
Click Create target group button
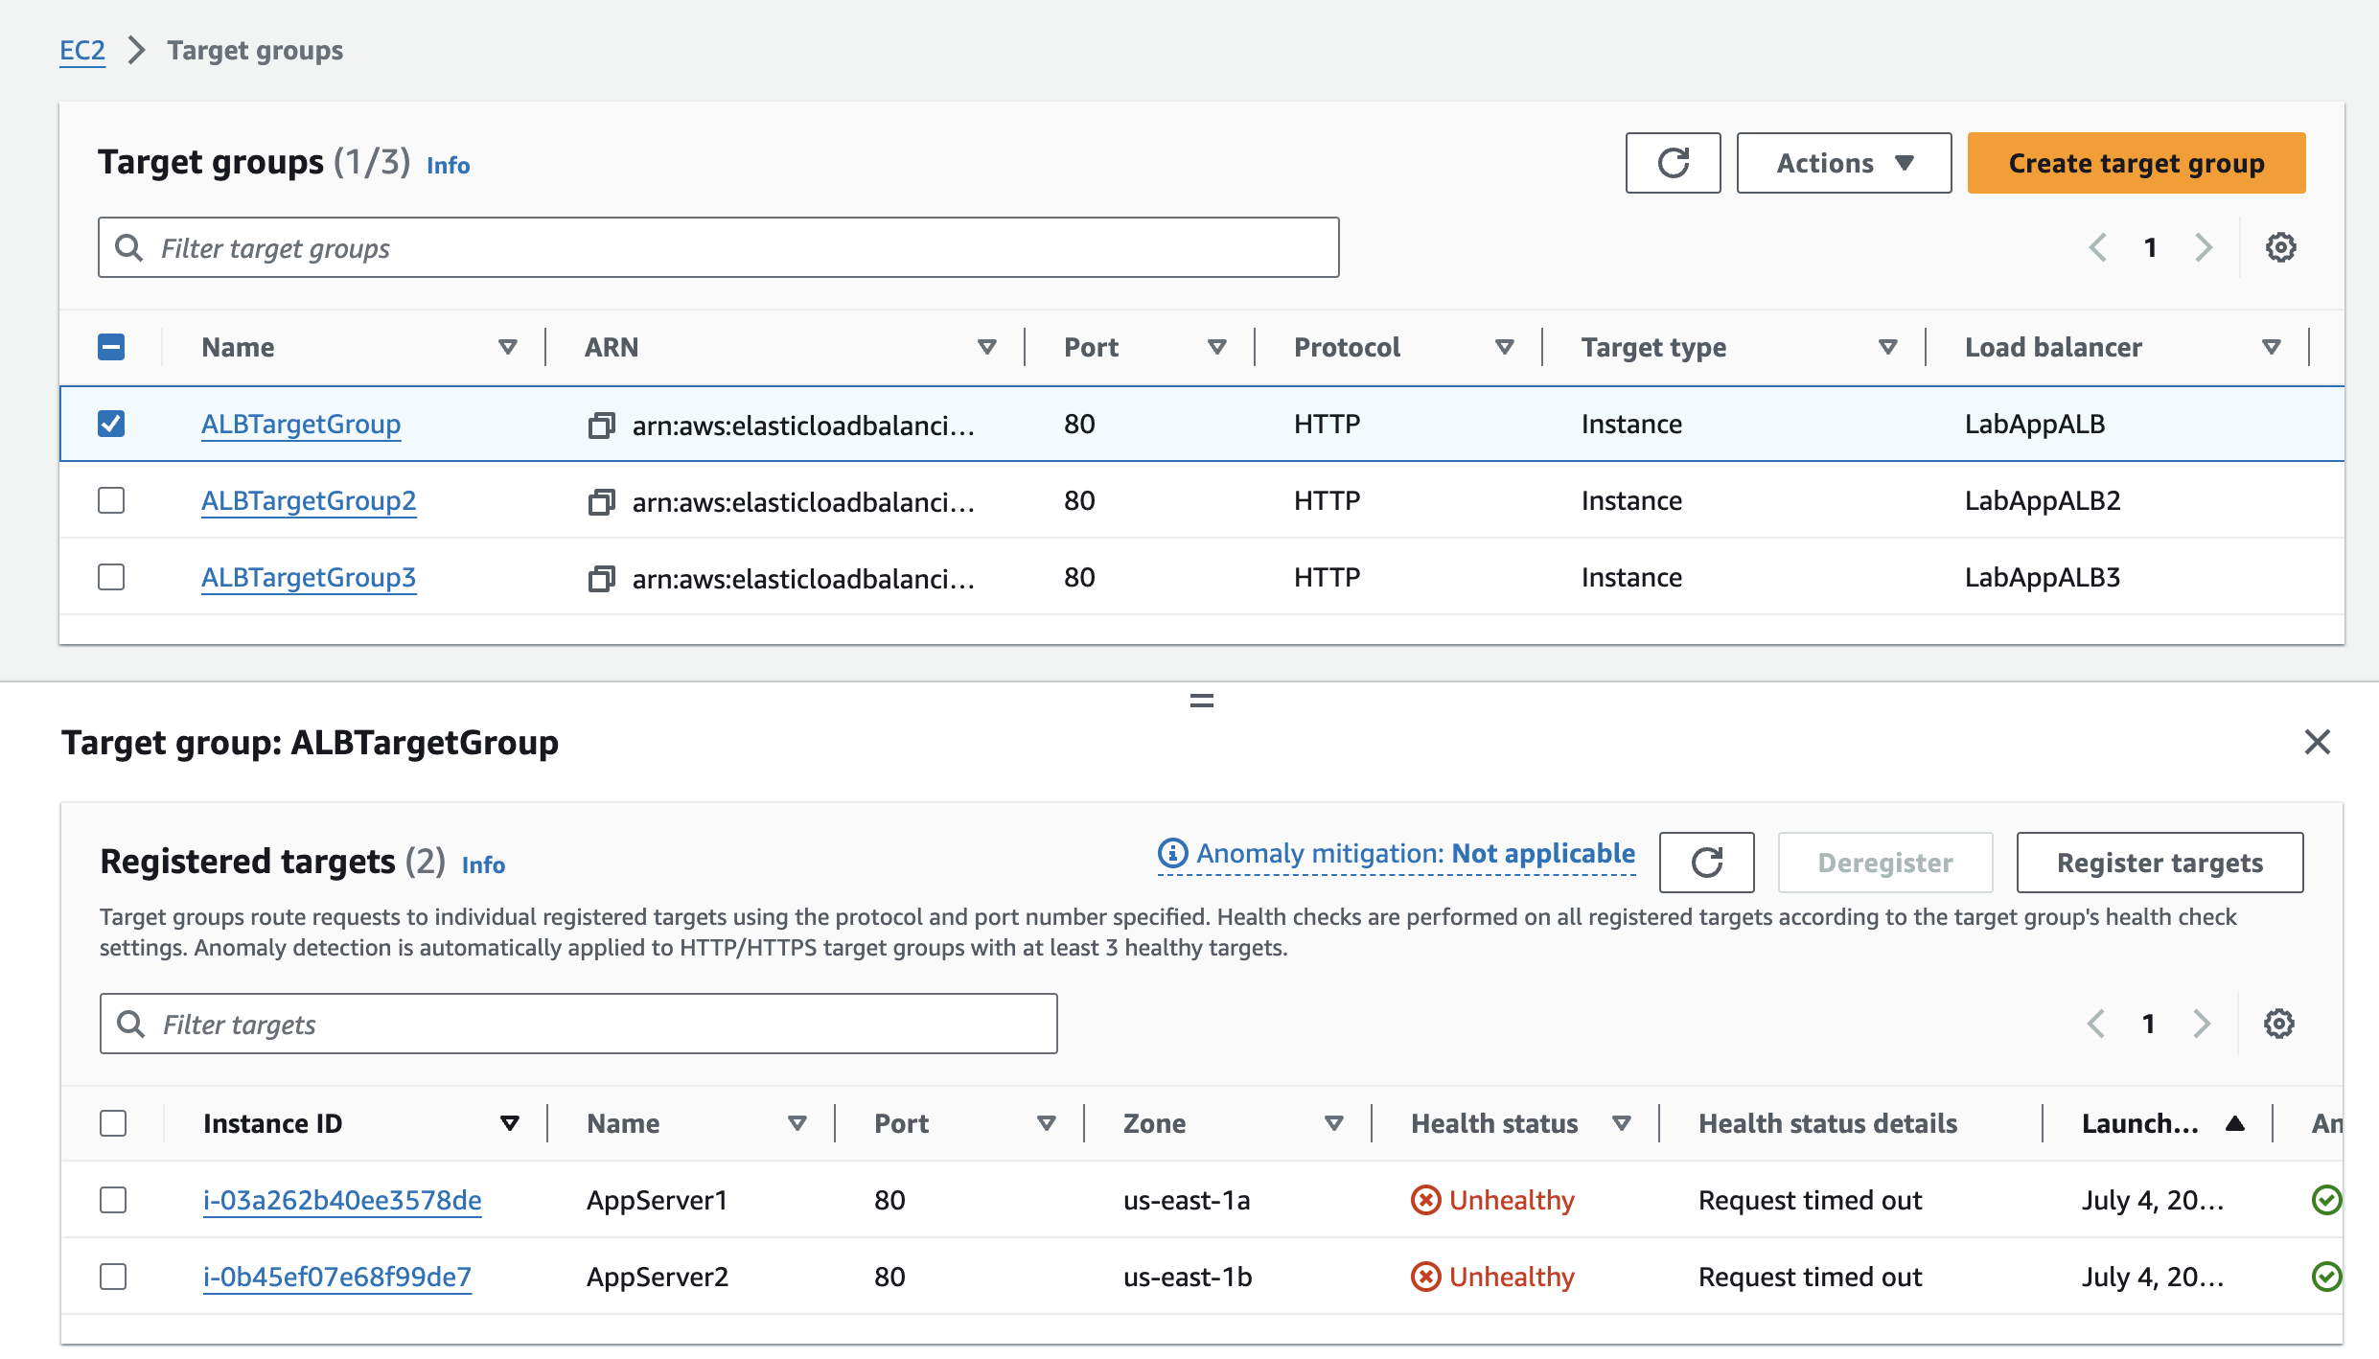tap(2136, 163)
